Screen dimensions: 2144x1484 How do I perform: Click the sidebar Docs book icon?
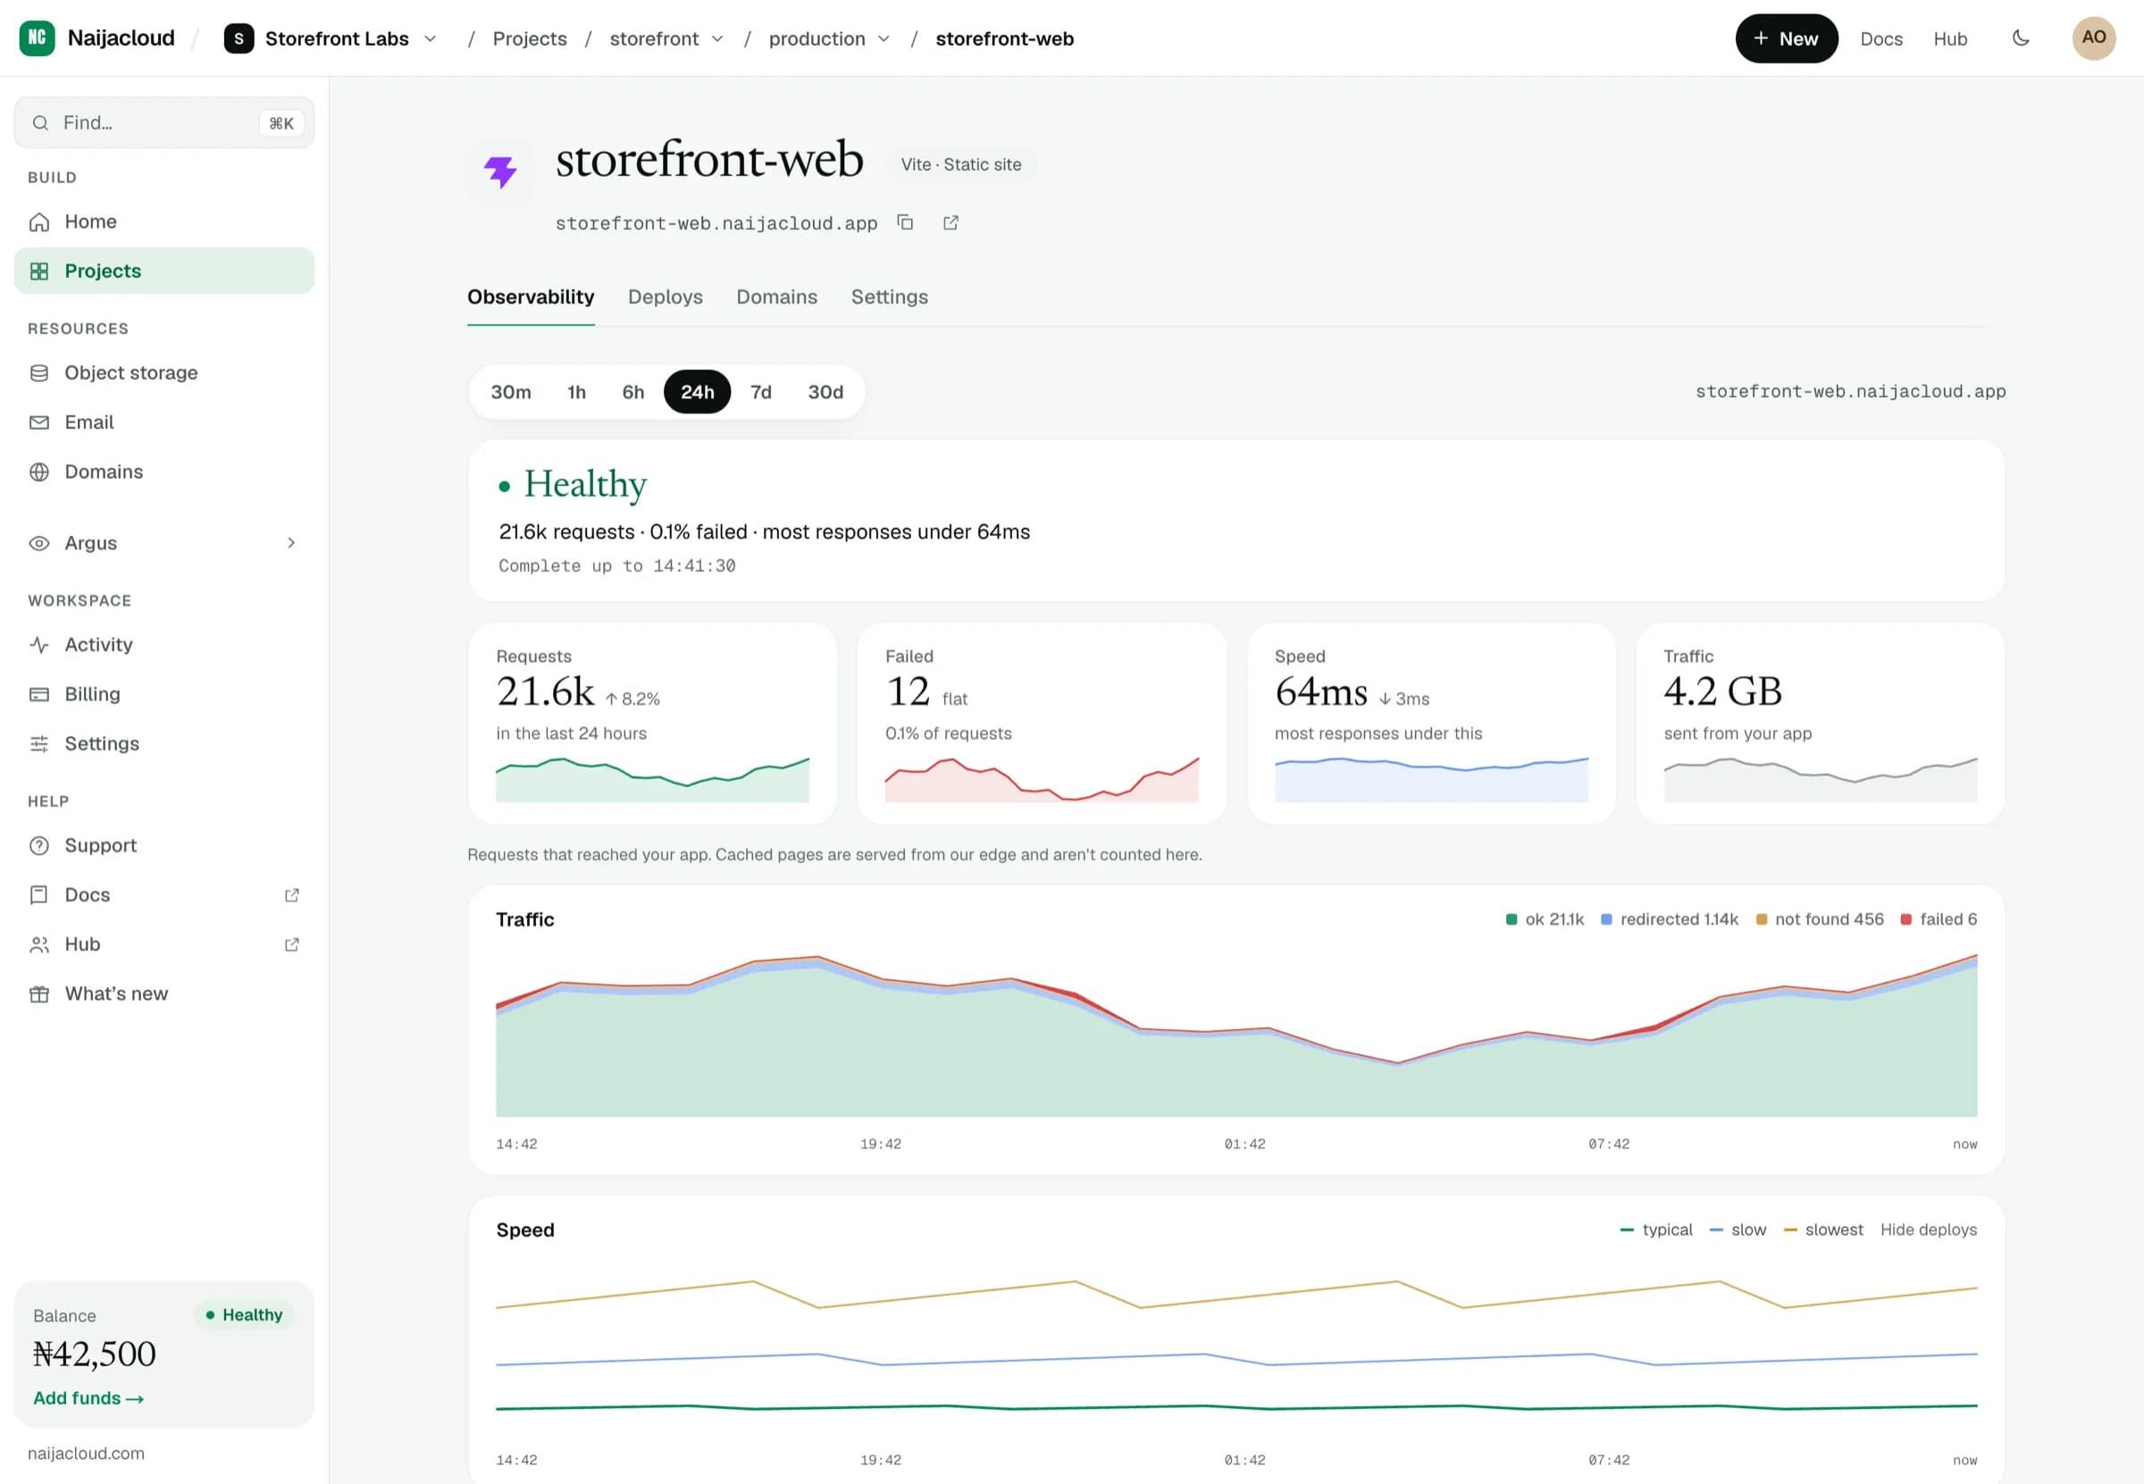pos(39,894)
